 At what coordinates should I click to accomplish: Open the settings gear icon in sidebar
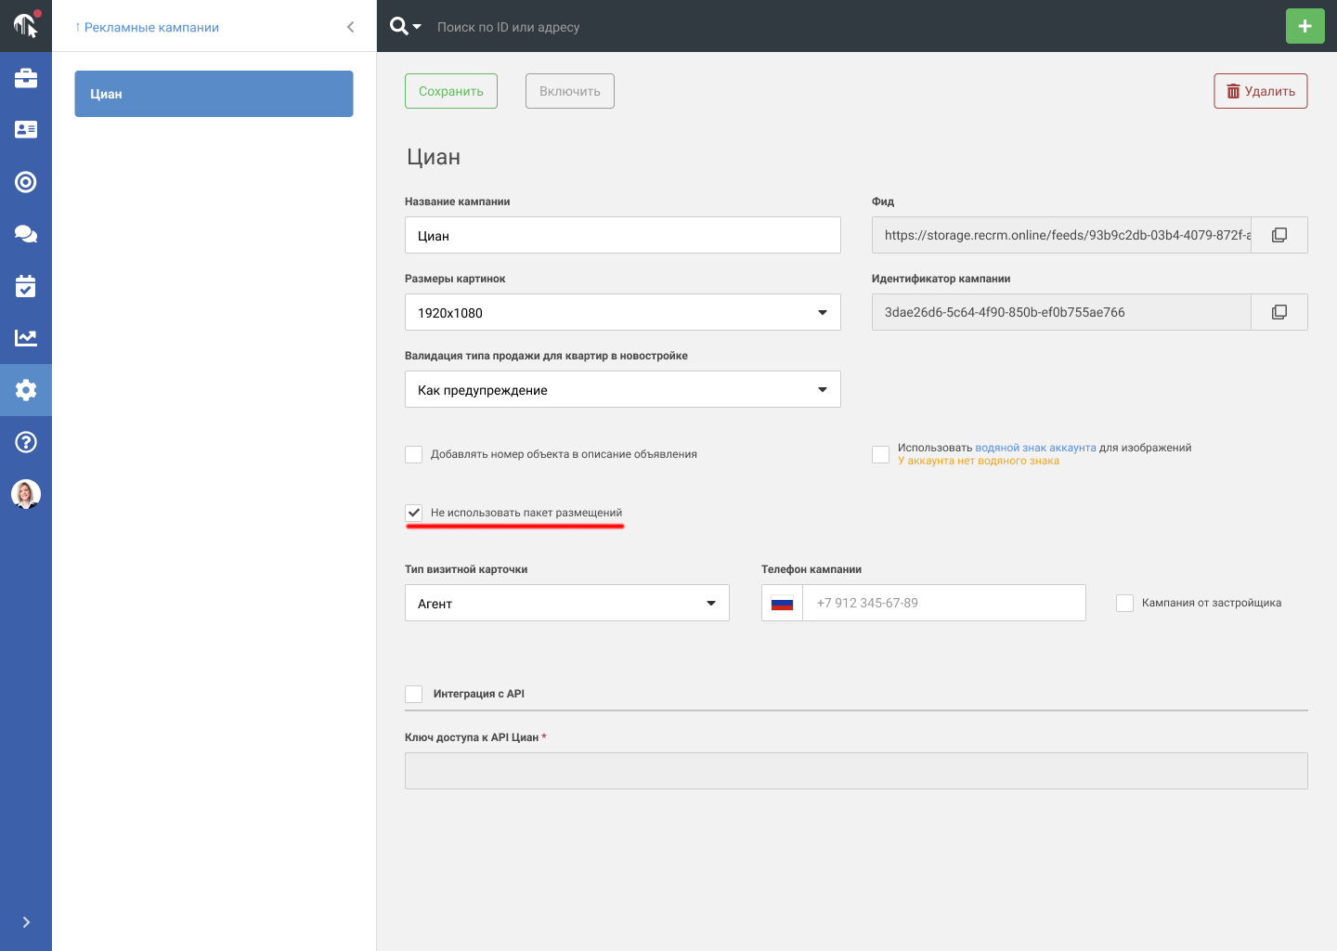click(x=26, y=390)
